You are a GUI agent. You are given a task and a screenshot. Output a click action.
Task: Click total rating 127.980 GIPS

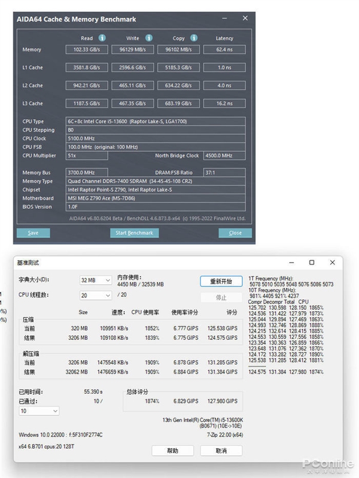click(223, 401)
